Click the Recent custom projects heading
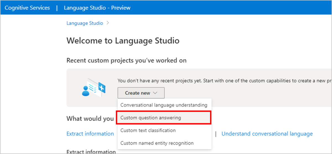This screenshot has width=332, height=154. pyautogui.click(x=126, y=60)
